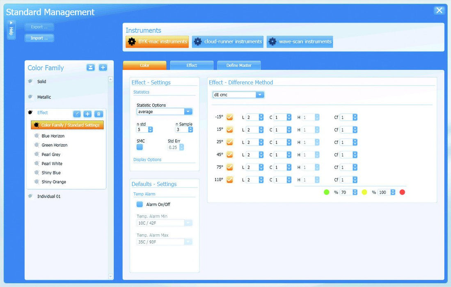451x287 pixels.
Task: Switch to the Effect tab
Action: [192, 65]
